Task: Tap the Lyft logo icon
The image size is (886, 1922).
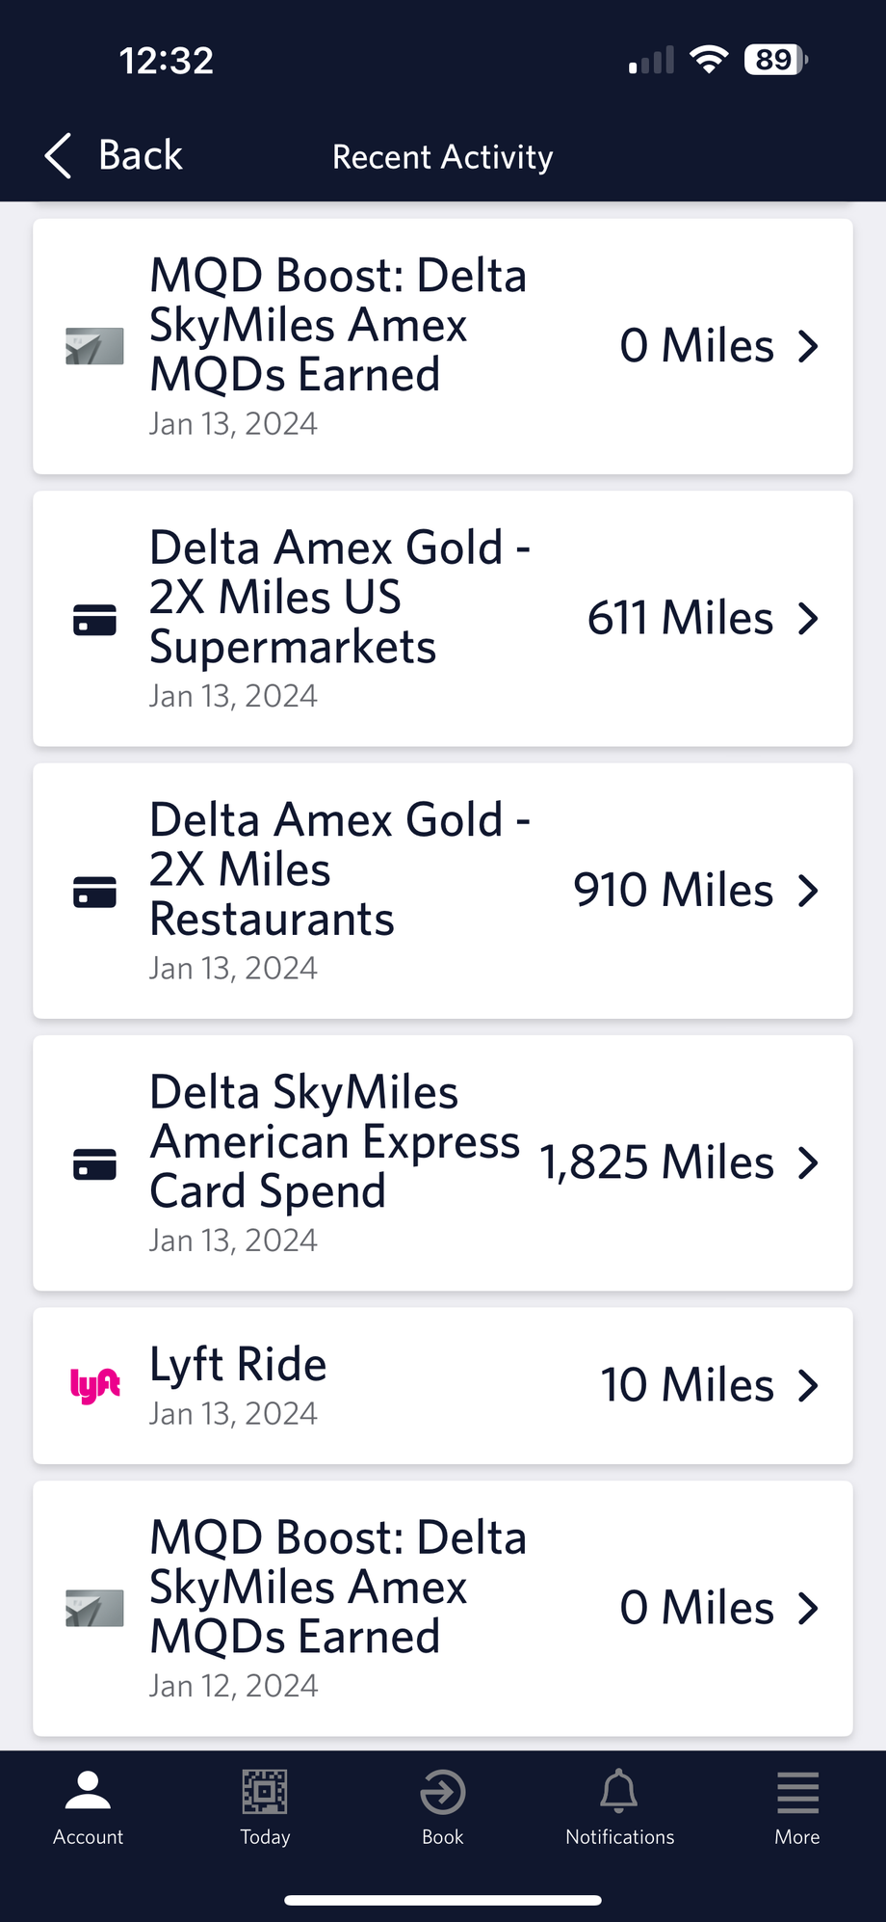Action: pos(95,1386)
